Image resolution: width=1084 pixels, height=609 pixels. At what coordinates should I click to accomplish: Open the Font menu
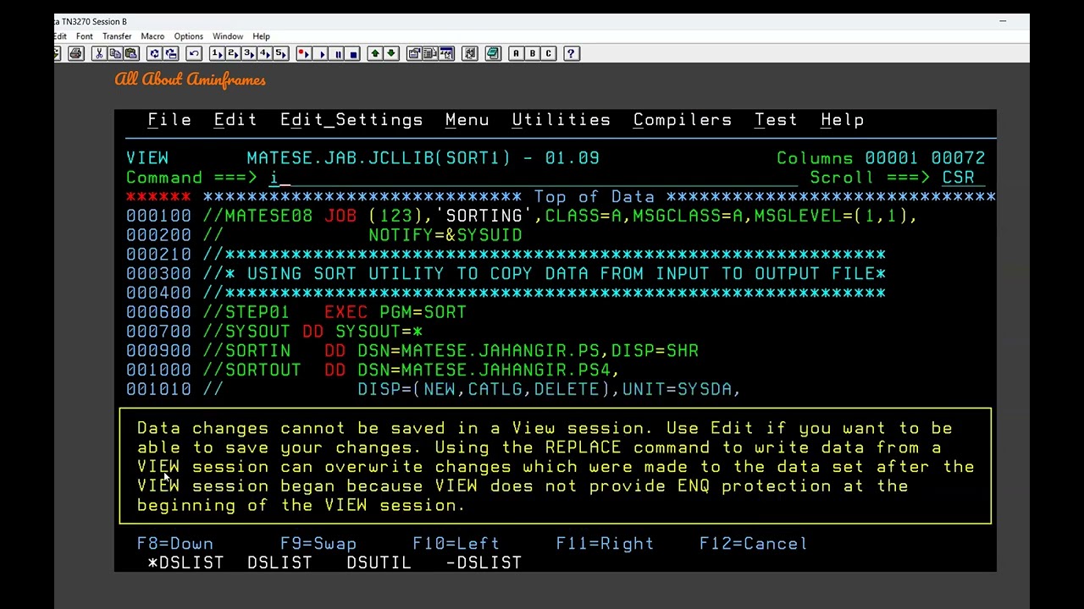coord(85,36)
